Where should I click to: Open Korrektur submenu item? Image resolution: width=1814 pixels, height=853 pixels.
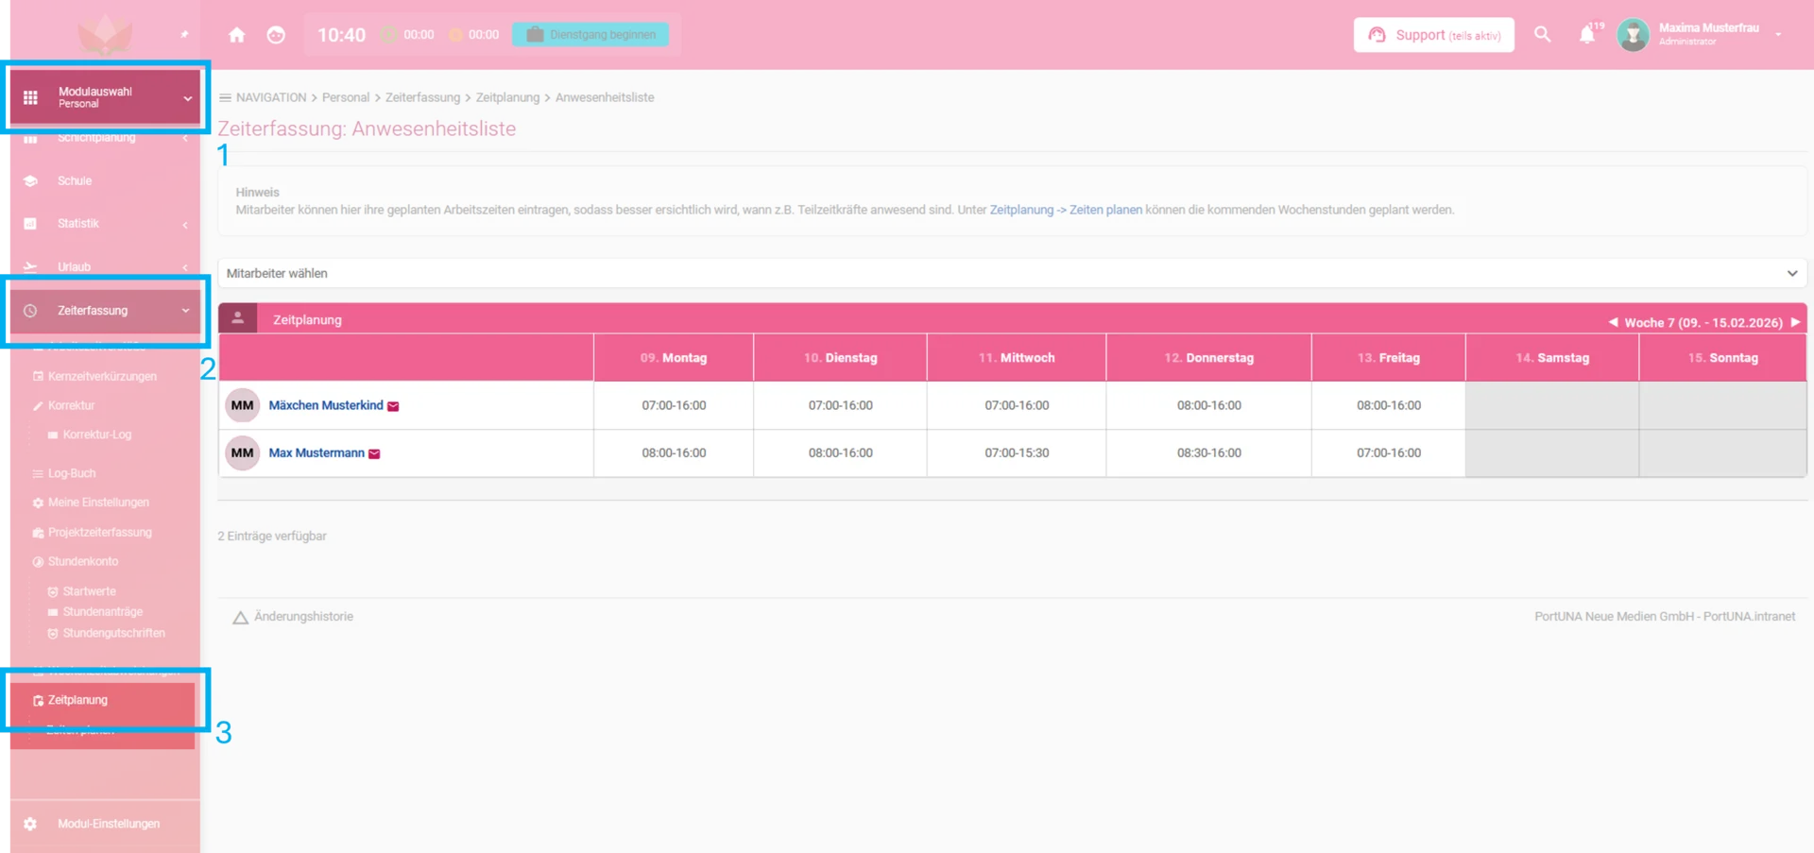[71, 405]
